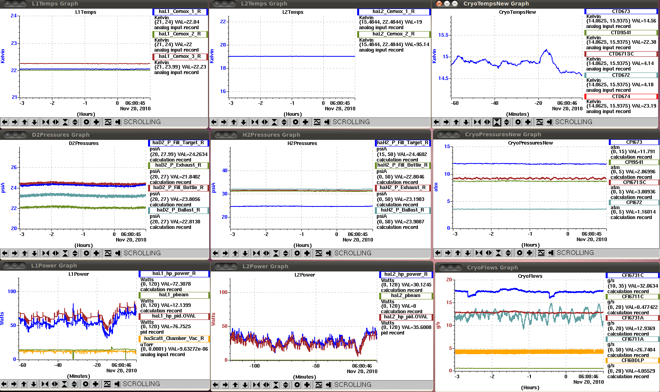
Task: Compress the vertical axis in L1Power Graph
Action: 65,384
